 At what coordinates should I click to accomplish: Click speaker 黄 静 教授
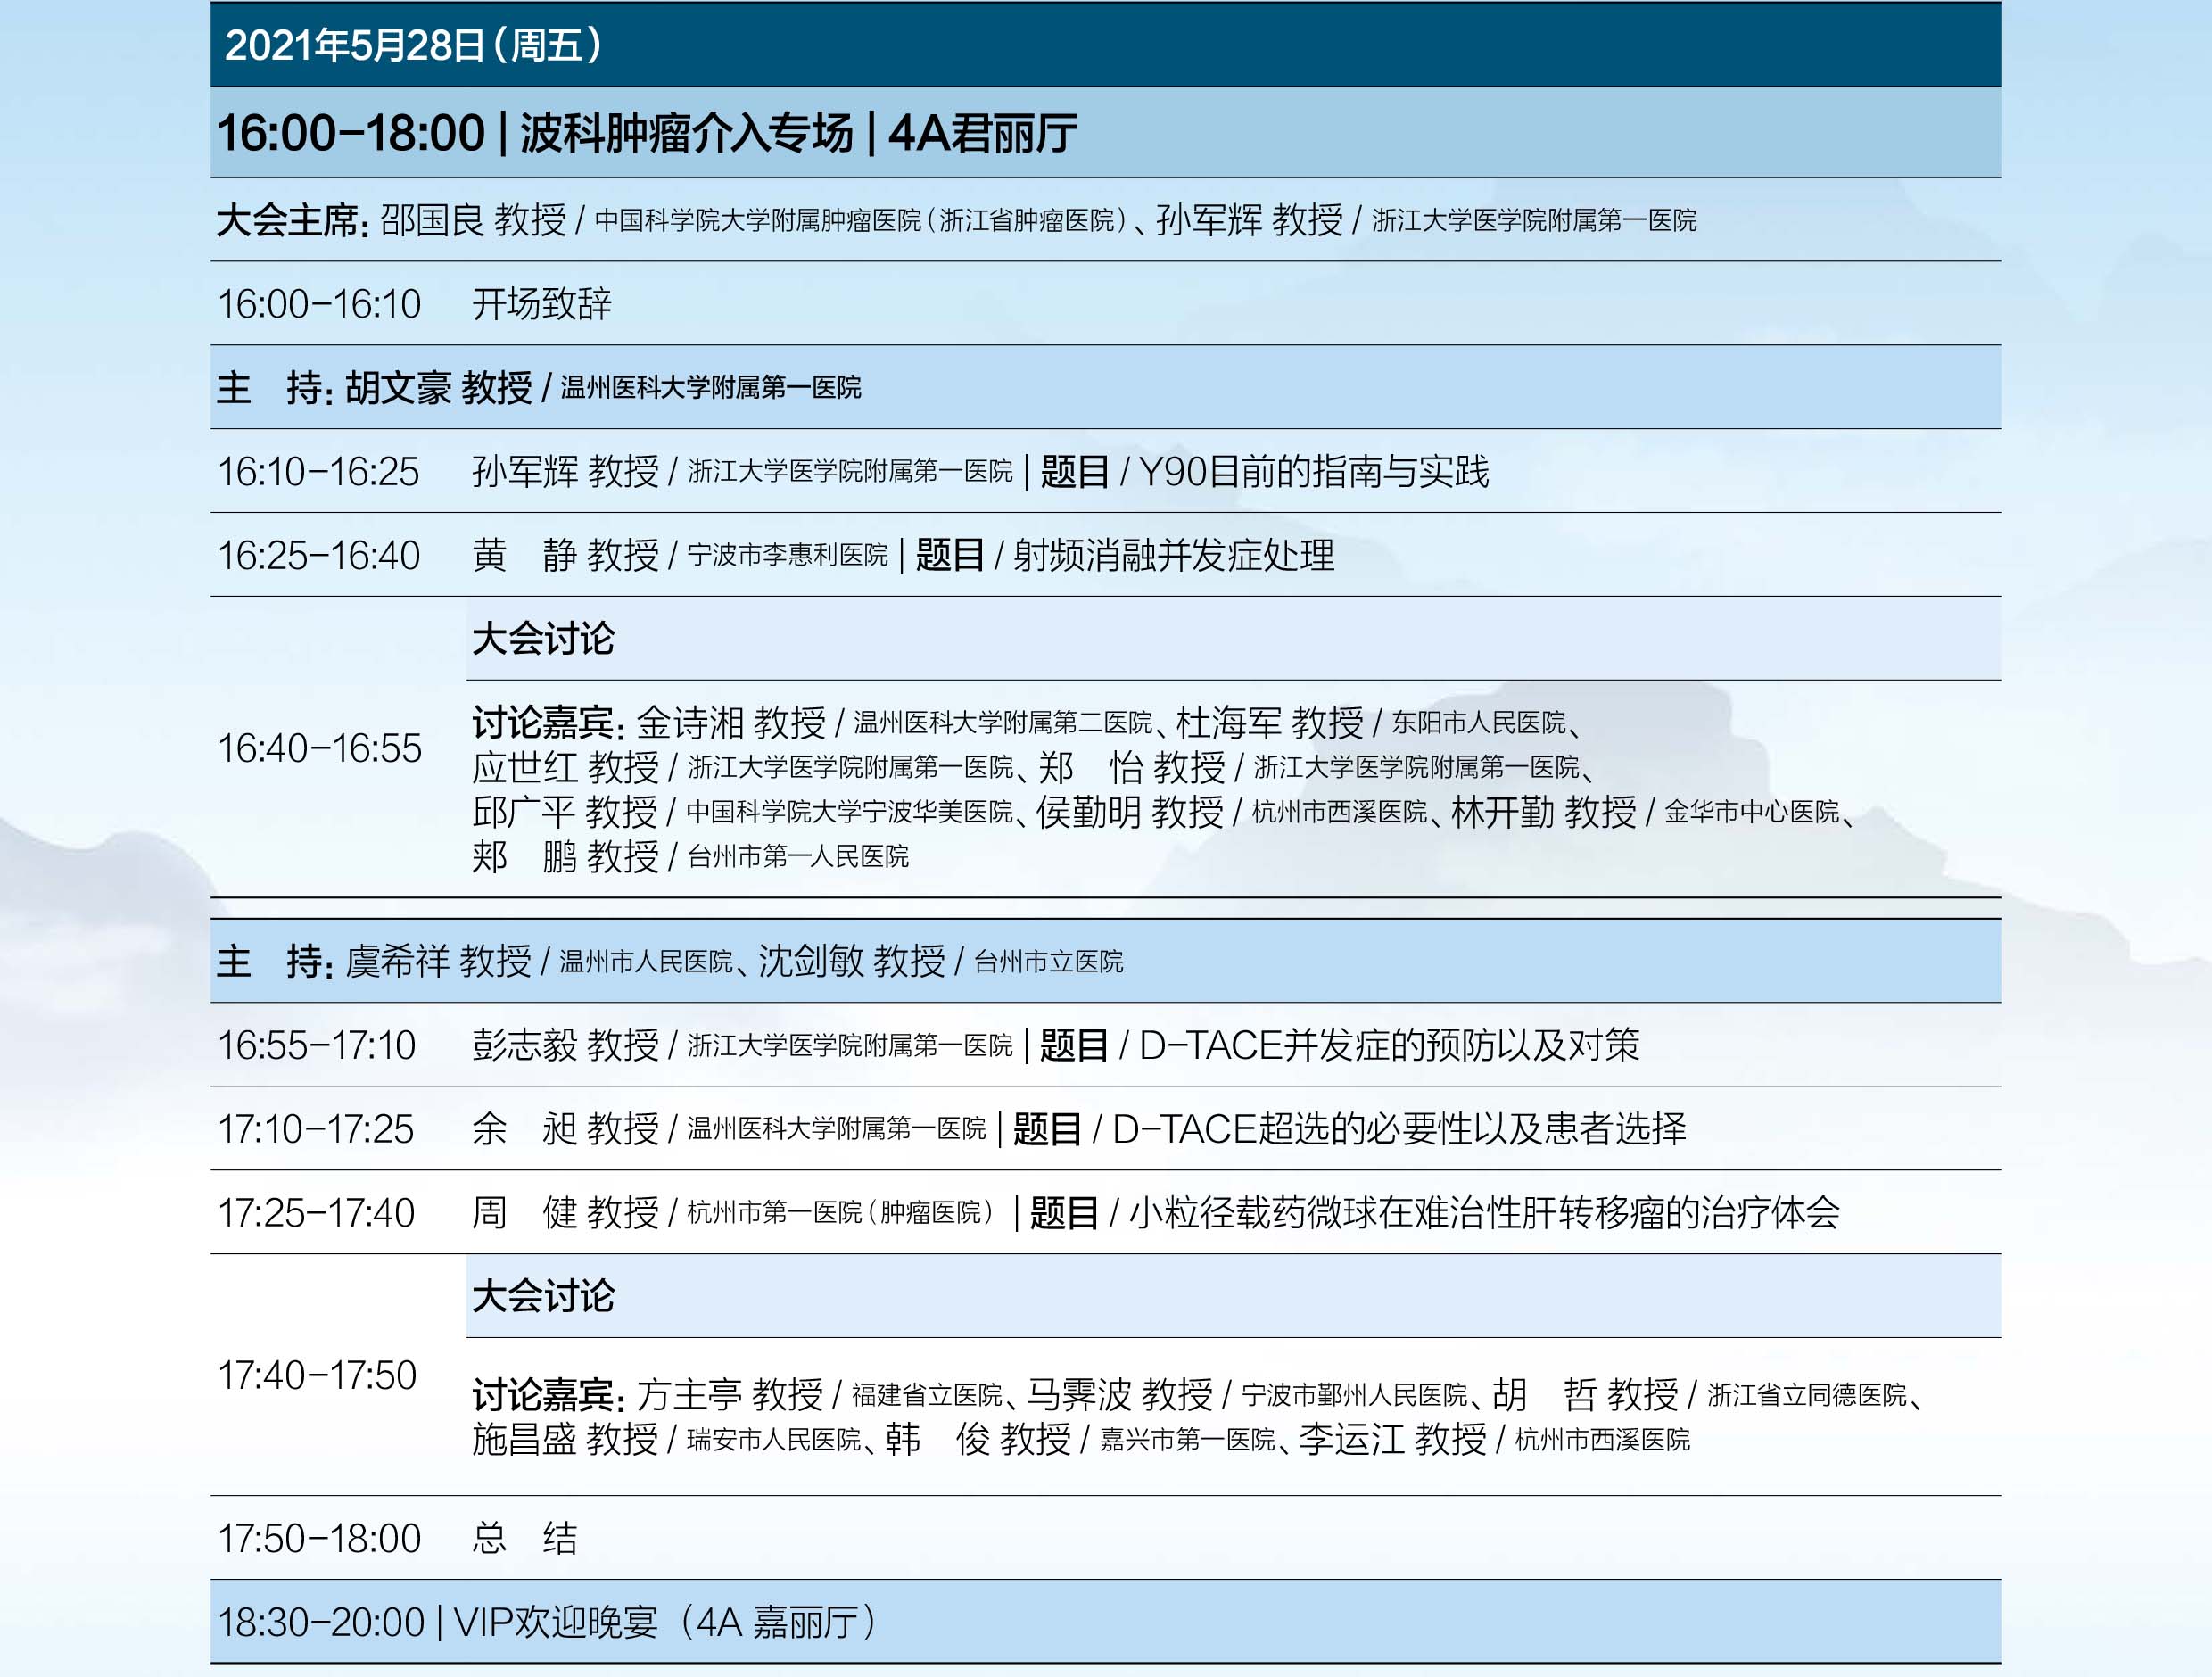[x=565, y=556]
